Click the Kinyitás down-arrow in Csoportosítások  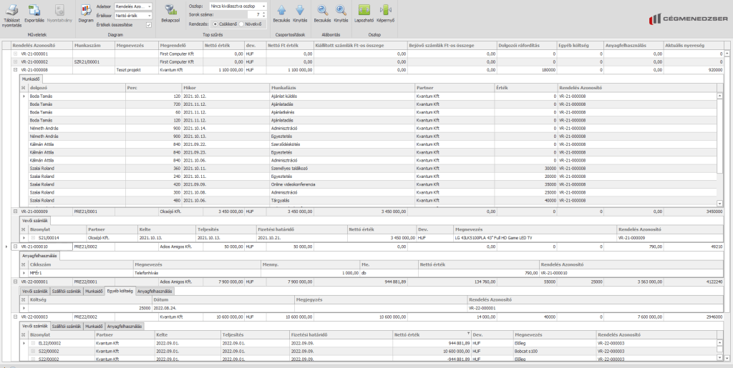[x=300, y=11]
